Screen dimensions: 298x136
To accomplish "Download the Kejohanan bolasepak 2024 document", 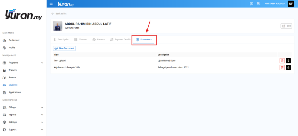I will (x=288, y=68).
